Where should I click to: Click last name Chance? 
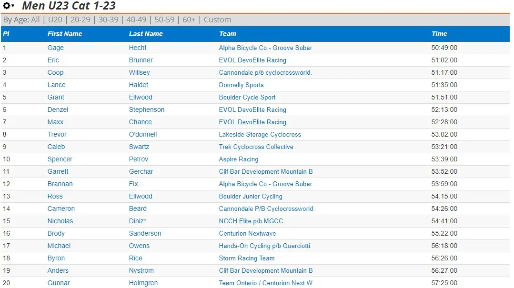coord(141,122)
